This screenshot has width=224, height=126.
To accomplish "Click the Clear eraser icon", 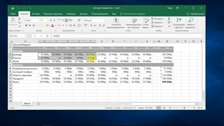I will pos(169,26).
